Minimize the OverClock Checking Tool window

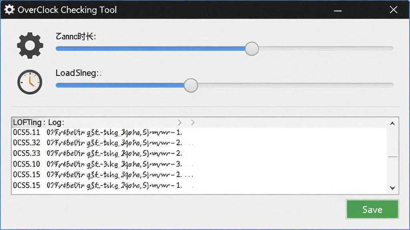point(338,10)
